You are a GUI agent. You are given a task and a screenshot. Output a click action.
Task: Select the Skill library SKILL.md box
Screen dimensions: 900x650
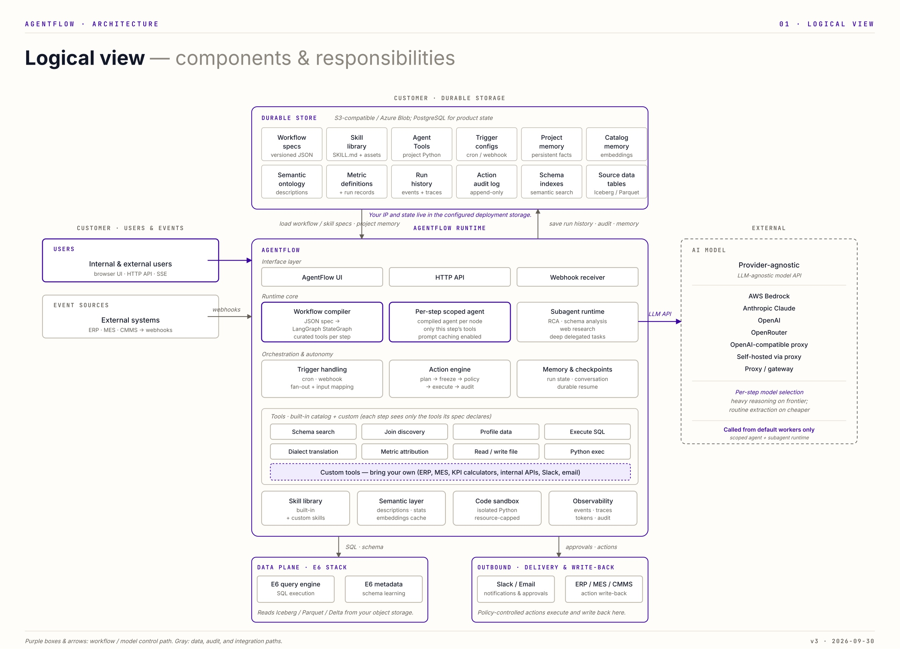click(x=356, y=144)
